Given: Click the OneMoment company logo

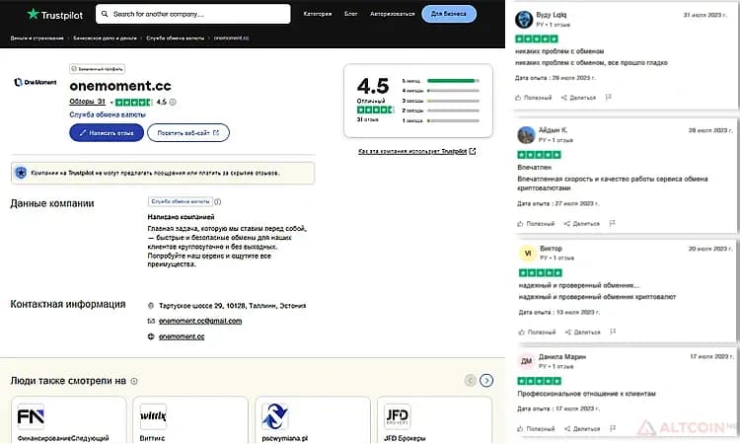Looking at the screenshot, I should (x=36, y=82).
